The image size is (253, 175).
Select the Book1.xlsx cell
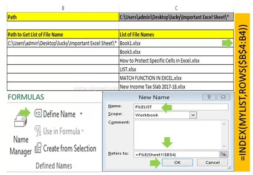point(176,43)
